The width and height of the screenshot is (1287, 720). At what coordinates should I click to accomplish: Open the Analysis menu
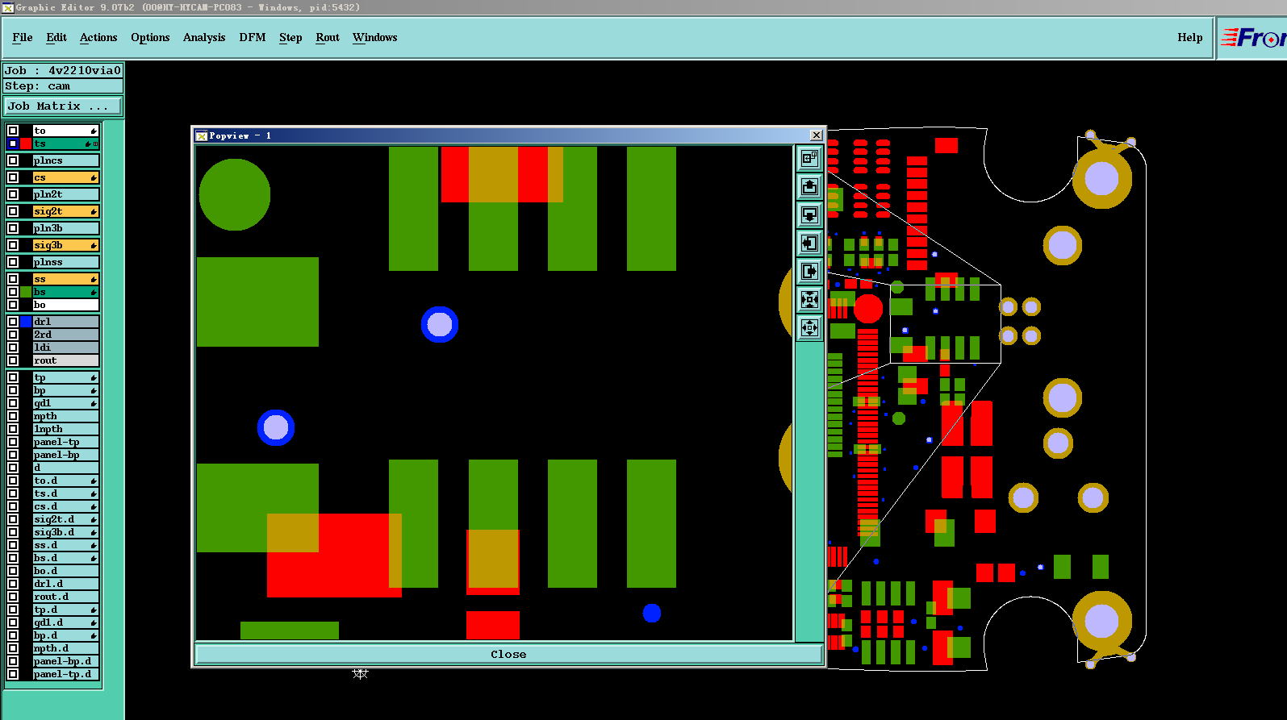(x=204, y=38)
